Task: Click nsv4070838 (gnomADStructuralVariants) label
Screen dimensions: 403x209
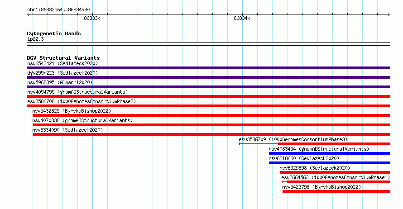Action: click(82, 120)
